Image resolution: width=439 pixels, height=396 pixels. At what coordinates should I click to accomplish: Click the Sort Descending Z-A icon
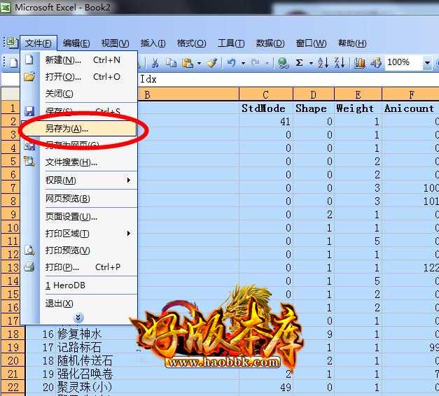(340, 63)
